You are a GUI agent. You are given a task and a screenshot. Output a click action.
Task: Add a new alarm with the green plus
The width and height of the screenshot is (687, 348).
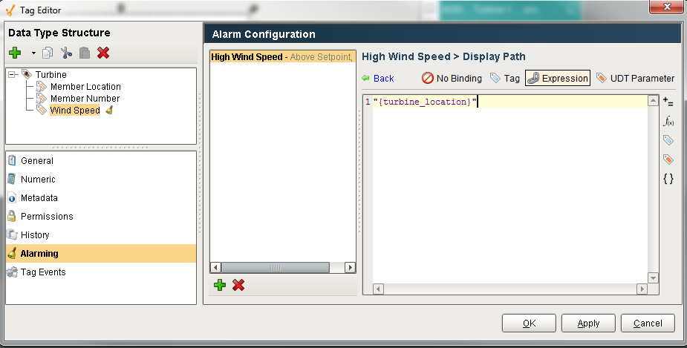point(220,286)
